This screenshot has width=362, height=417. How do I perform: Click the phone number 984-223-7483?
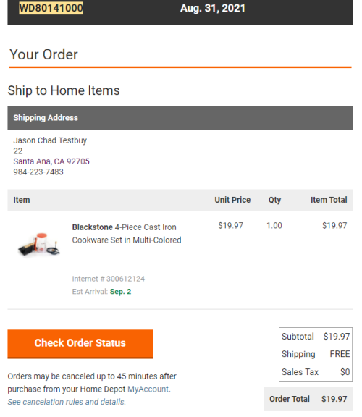pos(38,172)
